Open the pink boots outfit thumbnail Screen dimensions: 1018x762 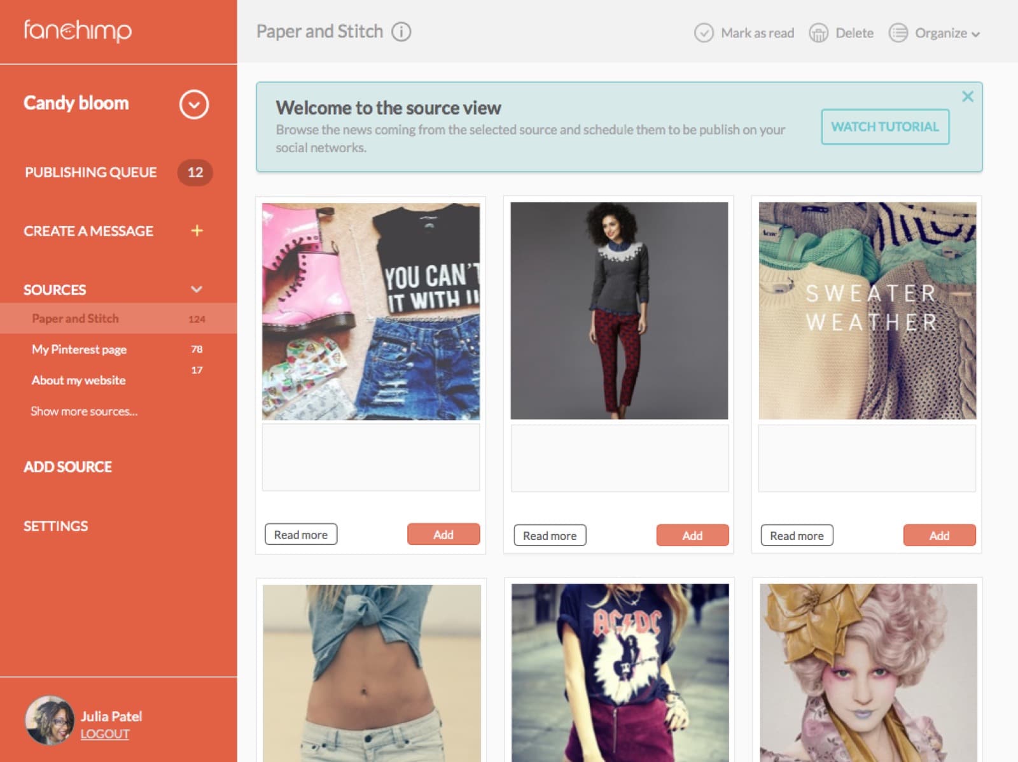[x=371, y=311]
